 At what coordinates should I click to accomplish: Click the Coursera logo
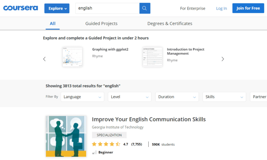[x=20, y=8]
